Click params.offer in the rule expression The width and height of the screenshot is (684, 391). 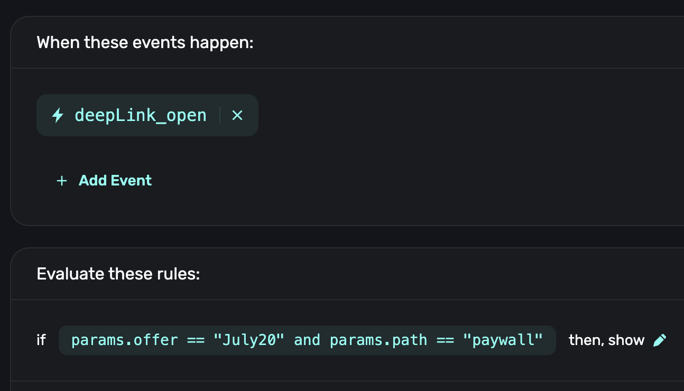point(124,340)
